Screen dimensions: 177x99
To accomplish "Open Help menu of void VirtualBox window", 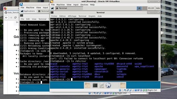I will [92, 5].
